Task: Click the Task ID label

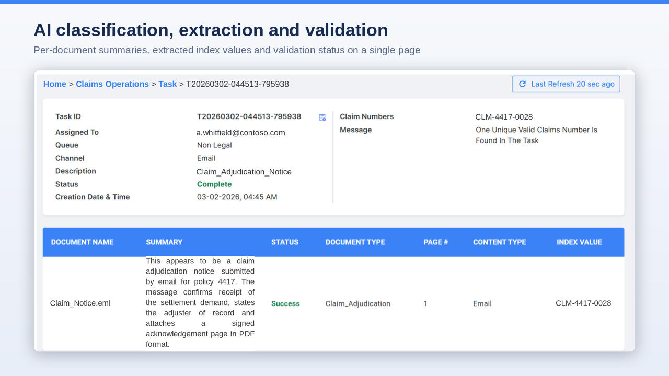Action: 68,116
